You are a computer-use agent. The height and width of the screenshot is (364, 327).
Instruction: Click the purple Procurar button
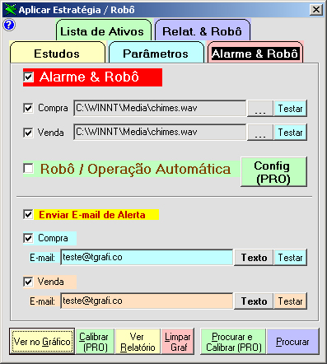(x=292, y=342)
